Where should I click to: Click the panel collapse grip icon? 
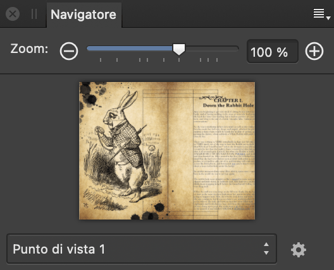tap(34, 15)
